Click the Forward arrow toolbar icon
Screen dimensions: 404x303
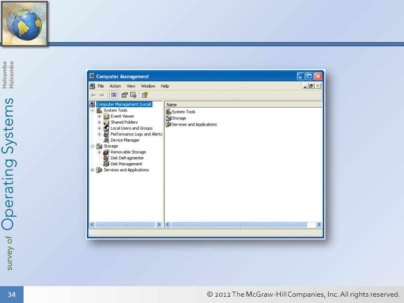click(102, 95)
